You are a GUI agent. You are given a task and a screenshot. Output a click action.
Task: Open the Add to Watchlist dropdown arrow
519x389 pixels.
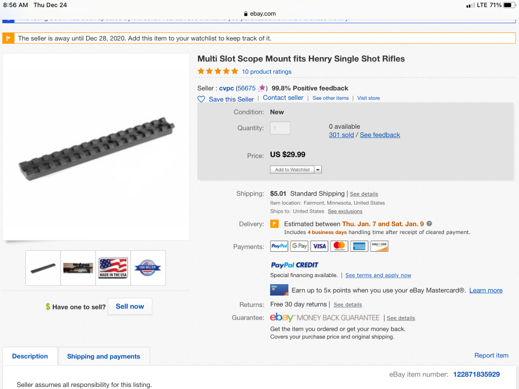tap(318, 170)
